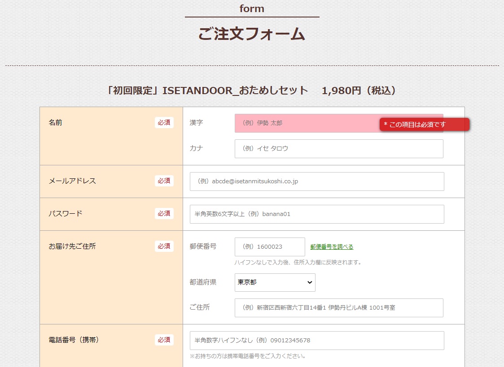Viewport: 504px width, 367px height.
Task: Click the 必須 badge beside 名前
Action: coord(164,122)
